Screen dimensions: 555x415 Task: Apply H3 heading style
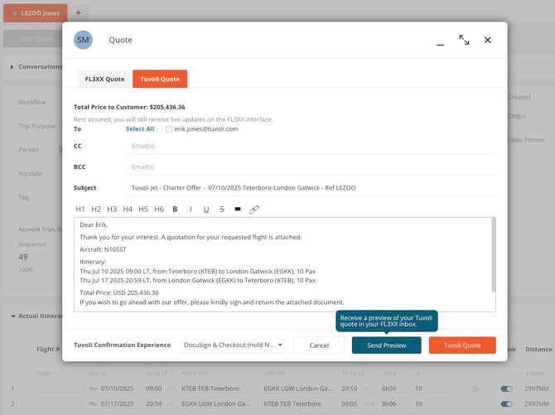click(x=112, y=210)
